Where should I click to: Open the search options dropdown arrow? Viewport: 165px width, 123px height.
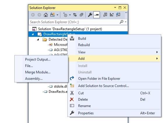(126, 22)
